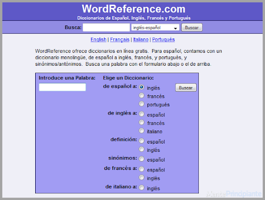Click the sinónimos: label text

(123, 158)
